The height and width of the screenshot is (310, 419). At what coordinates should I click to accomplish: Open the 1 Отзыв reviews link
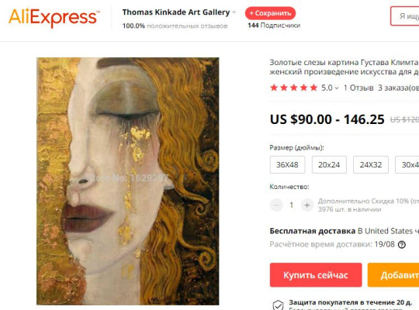(358, 88)
